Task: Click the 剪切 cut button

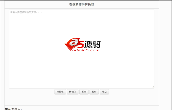Action: coord(94,92)
